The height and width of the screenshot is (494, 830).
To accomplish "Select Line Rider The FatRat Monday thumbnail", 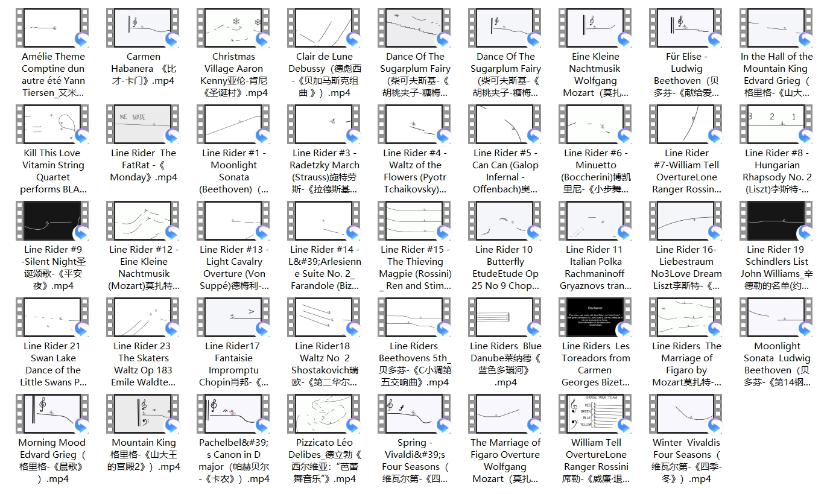I will click(x=143, y=124).
